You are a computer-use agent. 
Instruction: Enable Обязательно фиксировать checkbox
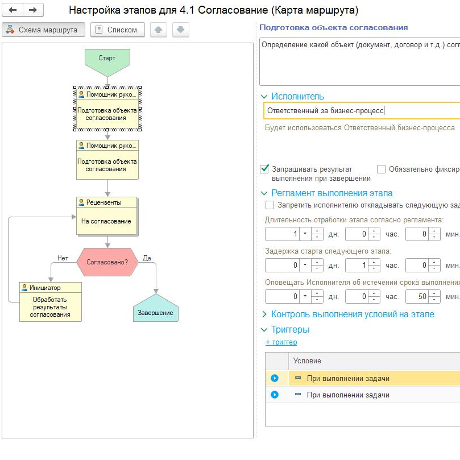[x=382, y=169]
